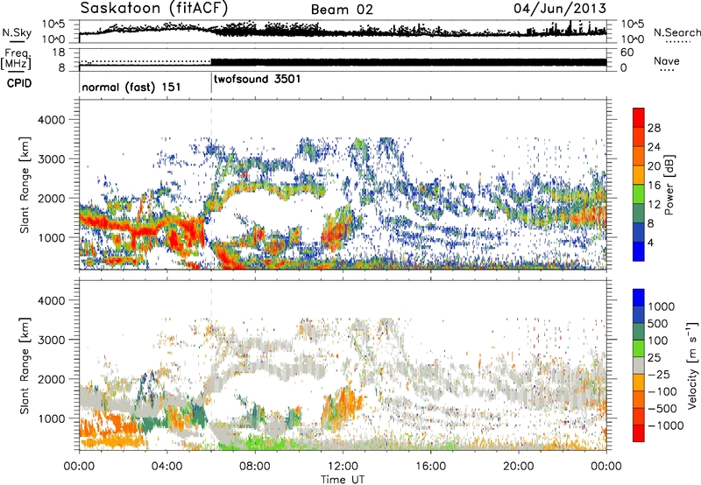The height and width of the screenshot is (485, 701).
Task: Click the 28 tick on power scale
Action: point(654,128)
